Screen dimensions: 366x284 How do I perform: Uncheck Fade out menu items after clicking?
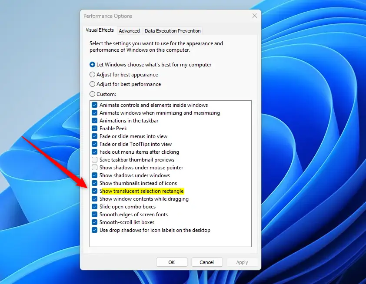(x=94, y=152)
